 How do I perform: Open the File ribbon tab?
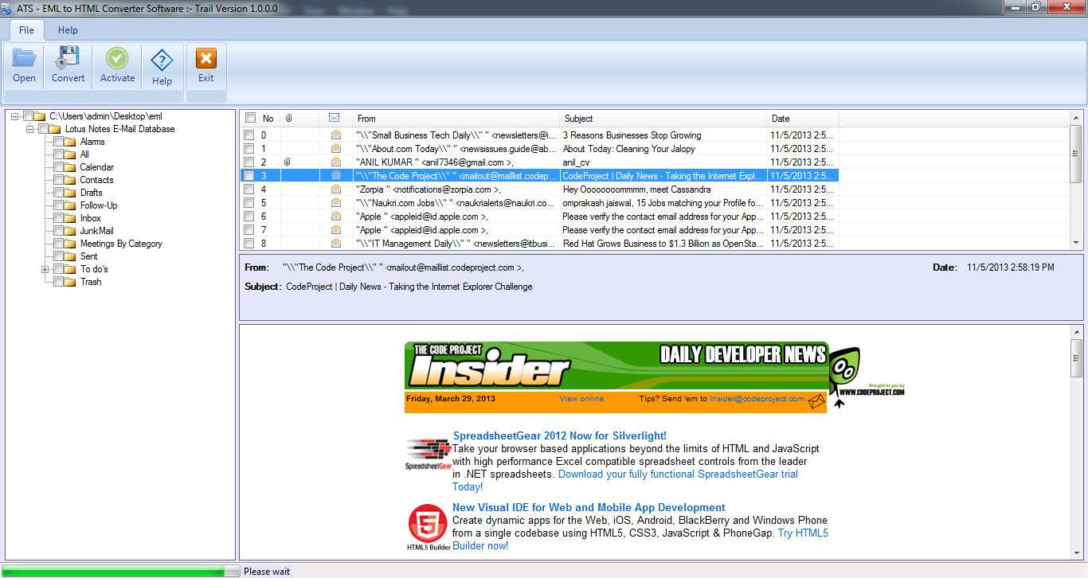(26, 29)
